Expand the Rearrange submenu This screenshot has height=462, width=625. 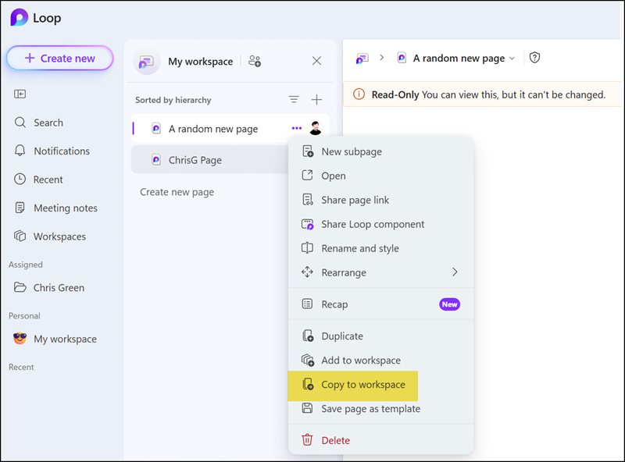[380, 272]
